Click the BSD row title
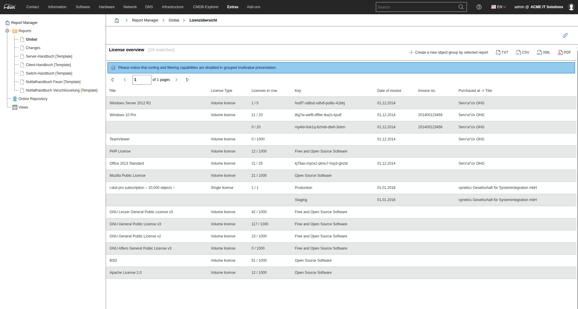 (113, 260)
